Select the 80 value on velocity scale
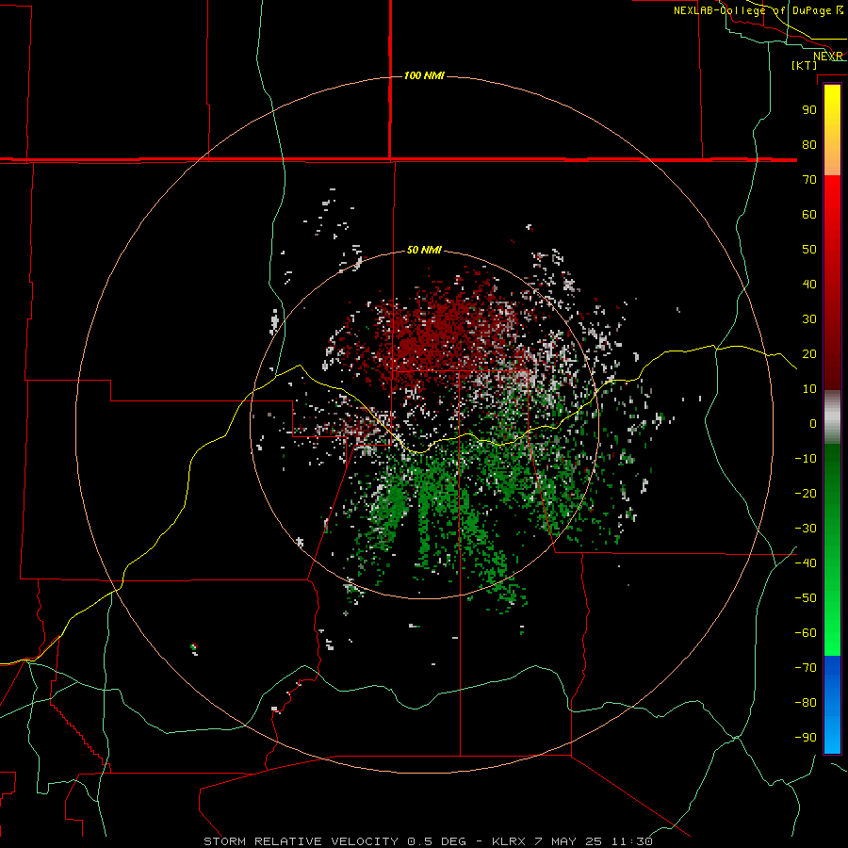This screenshot has height=848, width=848. [x=809, y=145]
